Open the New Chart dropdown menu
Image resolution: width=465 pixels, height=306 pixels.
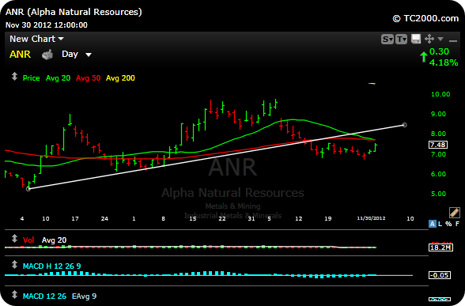(36, 39)
